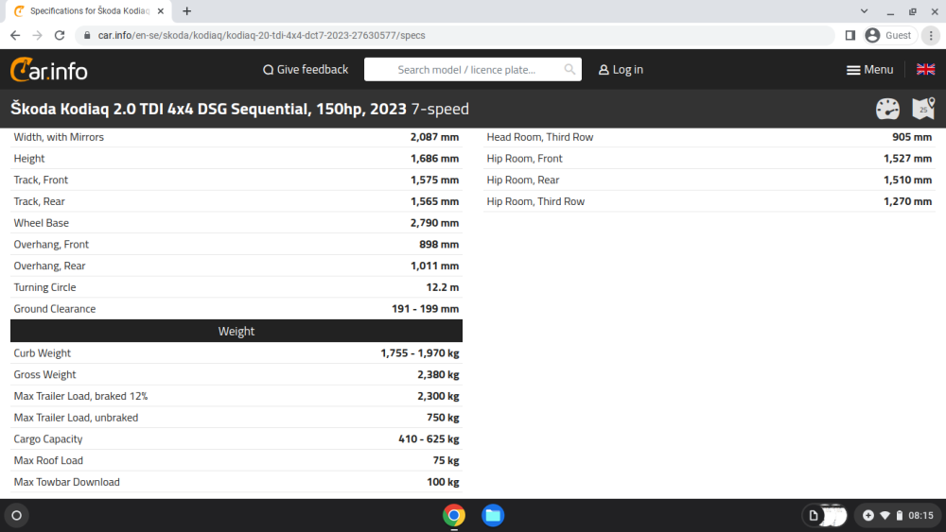Screen dimensions: 946x532
Task: Click the Škoda Kodiaq 2.0 TDI page title
Action: coord(239,109)
